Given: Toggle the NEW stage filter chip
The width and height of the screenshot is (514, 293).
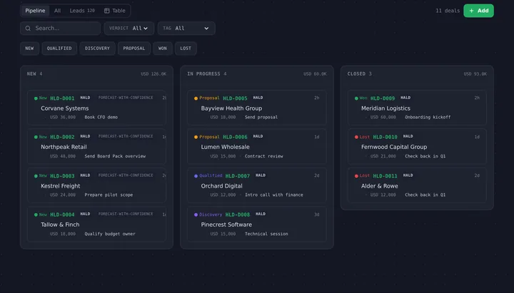Looking at the screenshot, I should 29,48.
